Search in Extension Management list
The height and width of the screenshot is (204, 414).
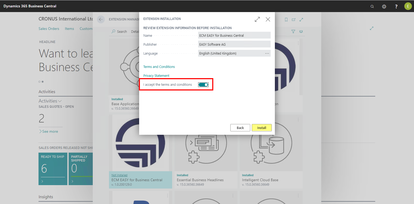(119, 31)
